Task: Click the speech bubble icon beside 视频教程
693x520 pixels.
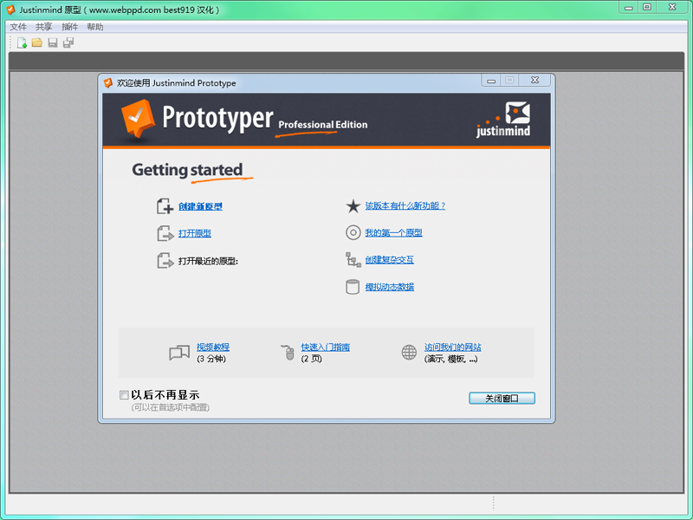Action: (179, 352)
